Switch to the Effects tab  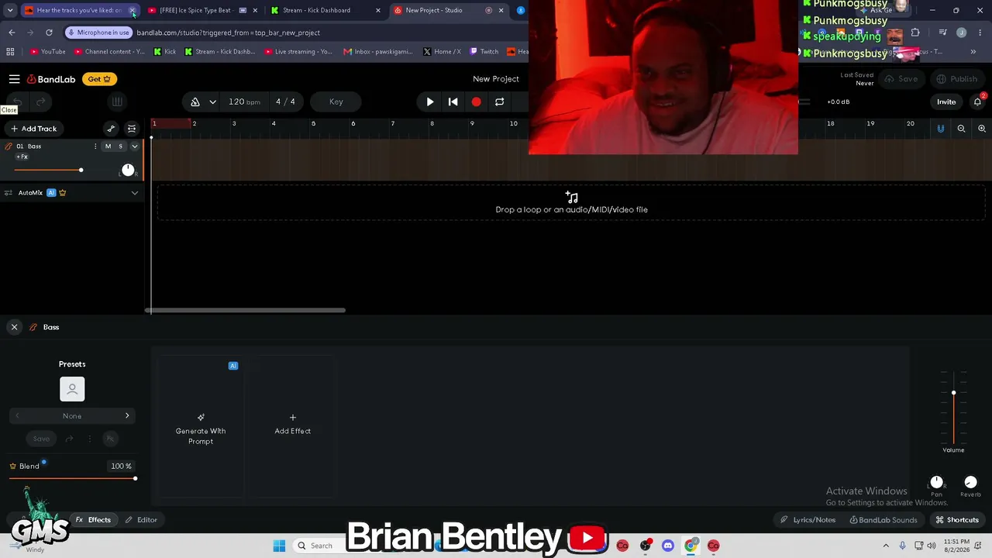[93, 520]
